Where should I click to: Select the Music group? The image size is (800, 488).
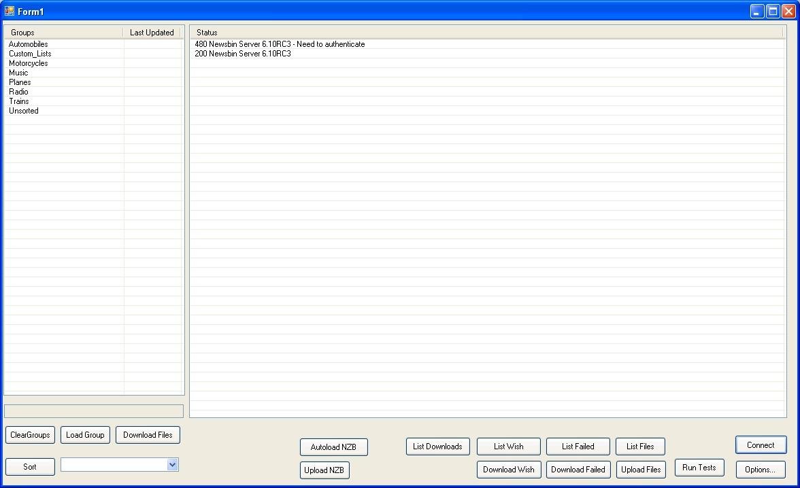pyautogui.click(x=18, y=73)
